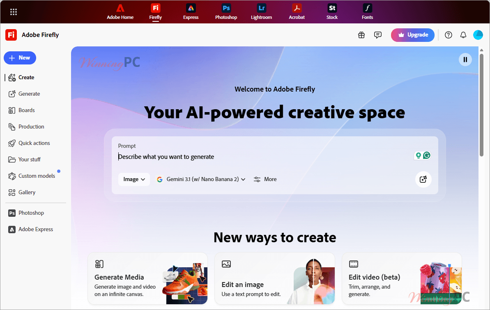
Task: Open Adobe Home from the top bar
Action: pyautogui.click(x=120, y=12)
